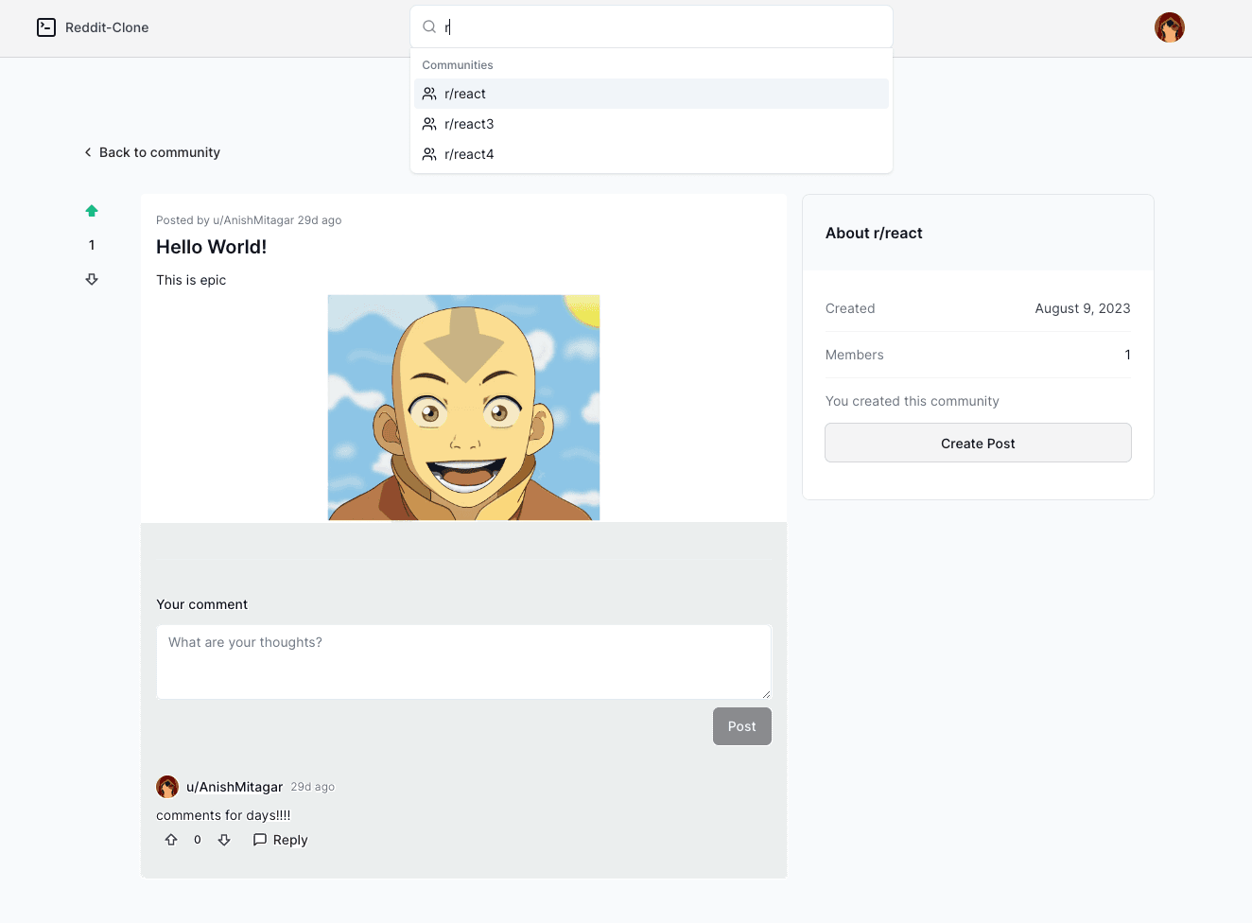Select r/react4 from search results
The height and width of the screenshot is (923, 1252).
(652, 154)
